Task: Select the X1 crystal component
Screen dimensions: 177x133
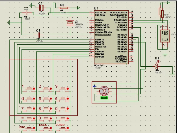Action: tap(70, 23)
